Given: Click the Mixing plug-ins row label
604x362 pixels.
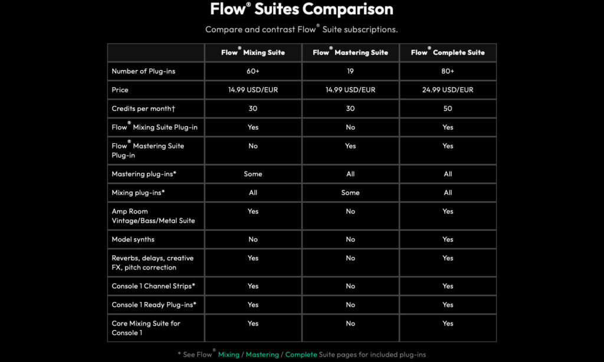Looking at the screenshot, I should point(138,193).
